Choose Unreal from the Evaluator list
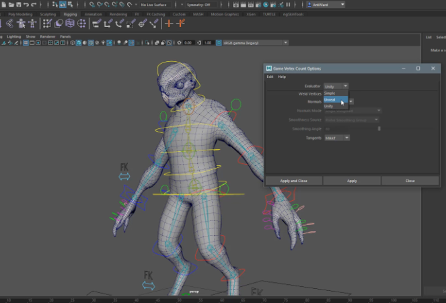This screenshot has width=446, height=303. click(330, 99)
